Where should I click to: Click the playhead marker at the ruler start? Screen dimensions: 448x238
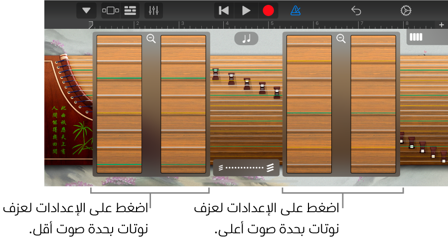pos(91,25)
